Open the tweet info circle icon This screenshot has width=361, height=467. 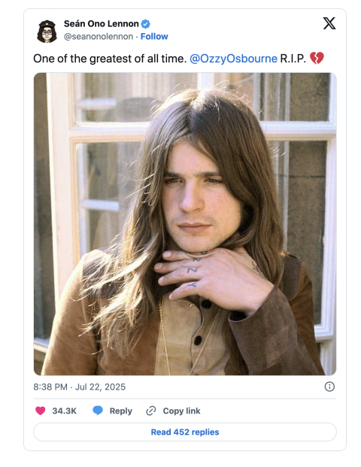[x=329, y=387]
